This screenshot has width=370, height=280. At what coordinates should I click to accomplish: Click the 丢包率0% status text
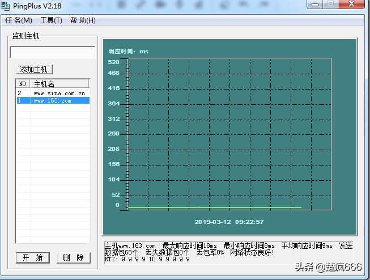point(210,252)
